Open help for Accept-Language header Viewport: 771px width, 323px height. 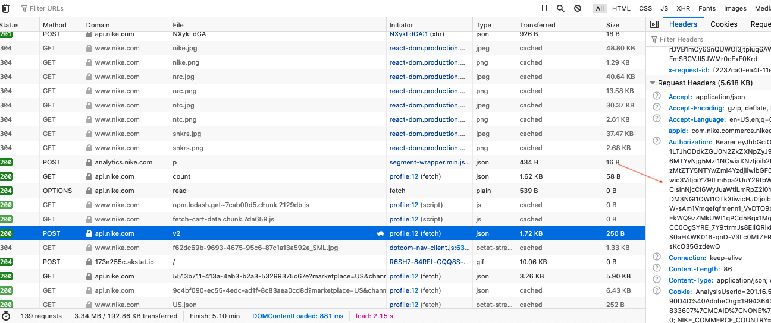pos(657,119)
